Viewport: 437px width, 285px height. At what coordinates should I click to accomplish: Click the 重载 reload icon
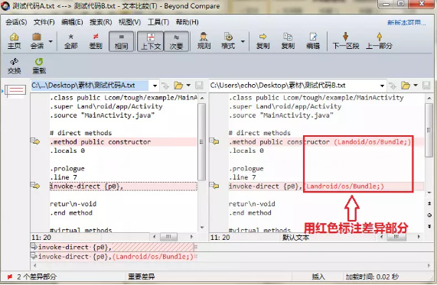39,66
